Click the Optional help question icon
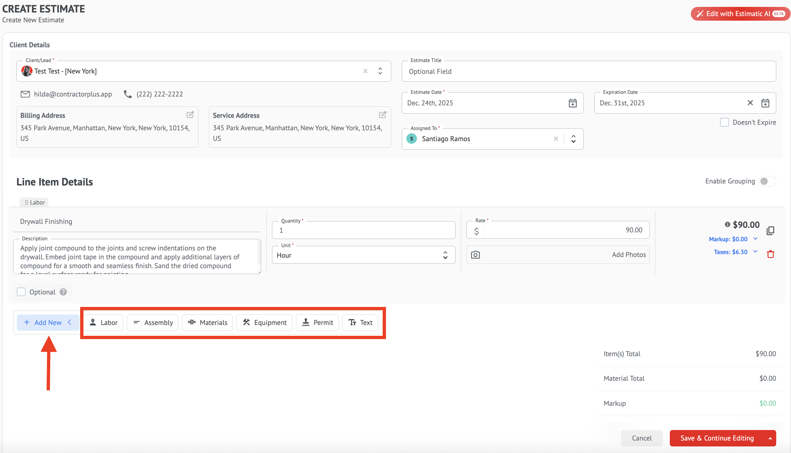Screen dimensions: 791x453 click(63, 292)
